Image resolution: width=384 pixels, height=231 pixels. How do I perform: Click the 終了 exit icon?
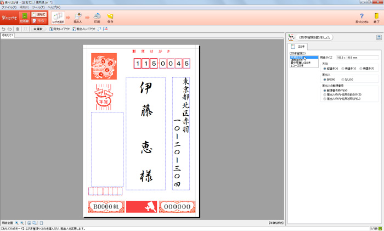coord(376,18)
